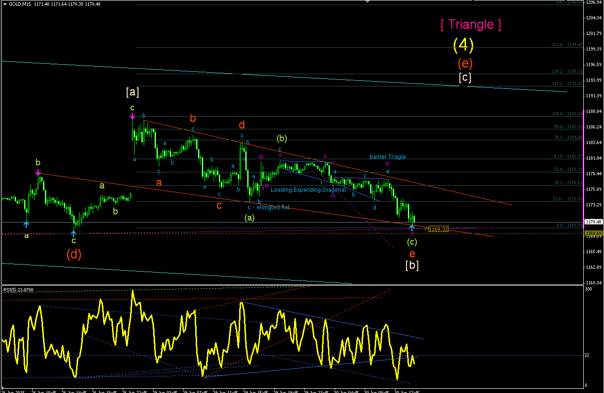The height and width of the screenshot is (393, 604).
Task: Click the 'Leading Expanding Diagonal' annotation
Action: click(308, 189)
